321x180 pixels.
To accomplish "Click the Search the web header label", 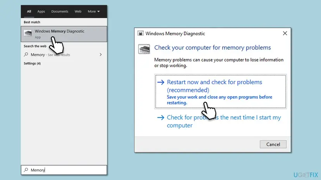I will [x=35, y=46].
